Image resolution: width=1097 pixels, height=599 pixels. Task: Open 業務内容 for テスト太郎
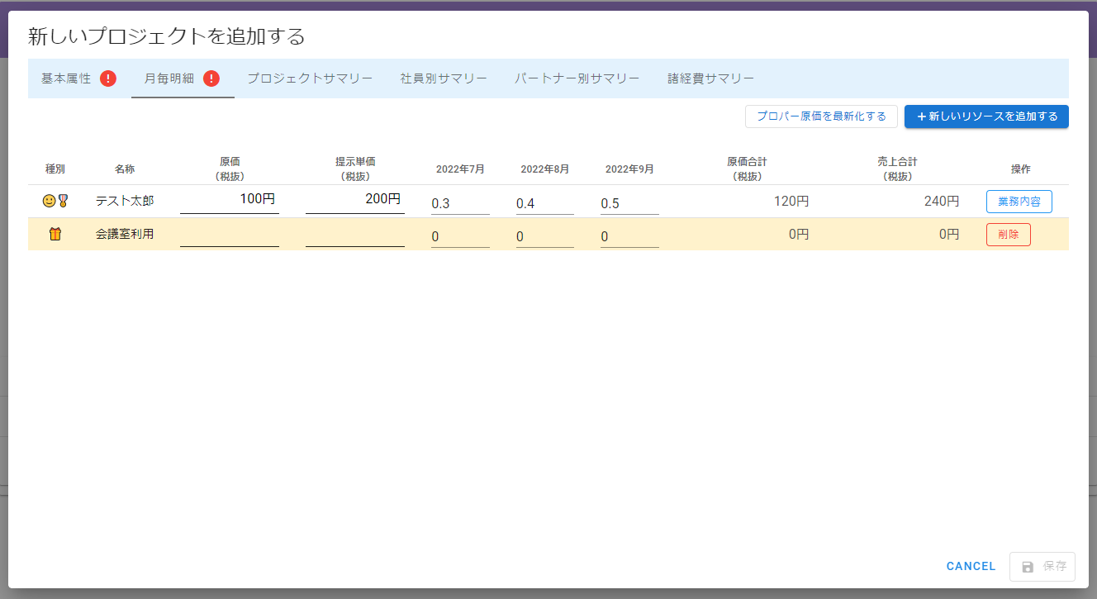[x=1019, y=202]
